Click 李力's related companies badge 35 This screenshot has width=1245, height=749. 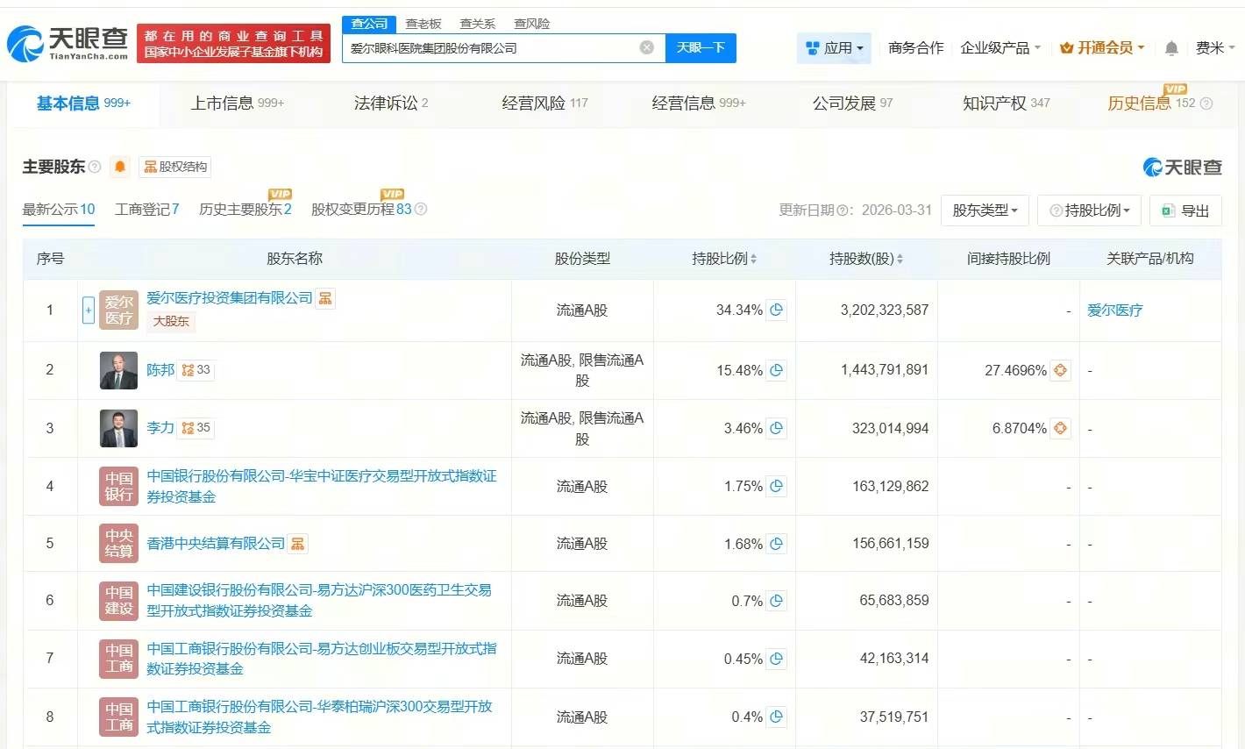196,428
